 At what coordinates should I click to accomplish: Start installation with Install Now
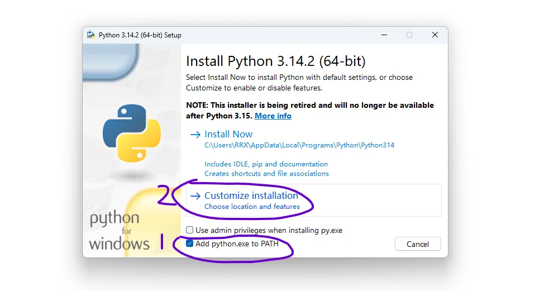[x=228, y=134]
